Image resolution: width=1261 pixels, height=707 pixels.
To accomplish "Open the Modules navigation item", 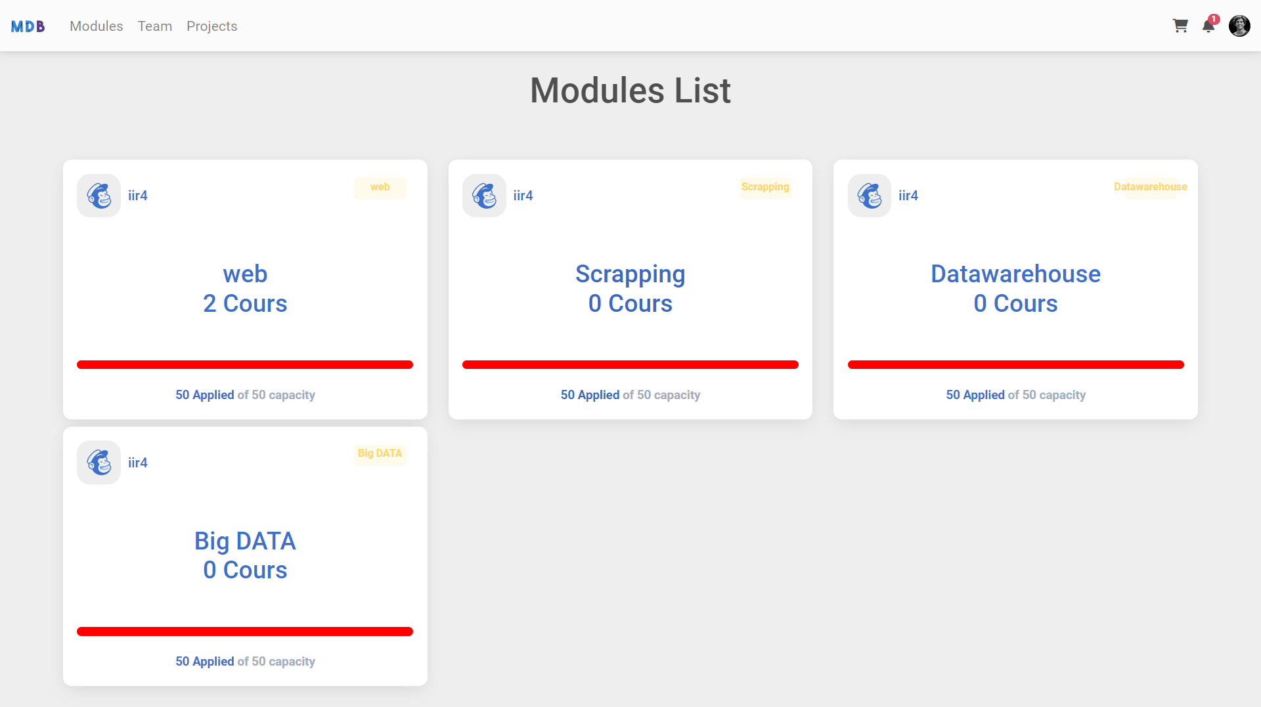I will pos(96,26).
